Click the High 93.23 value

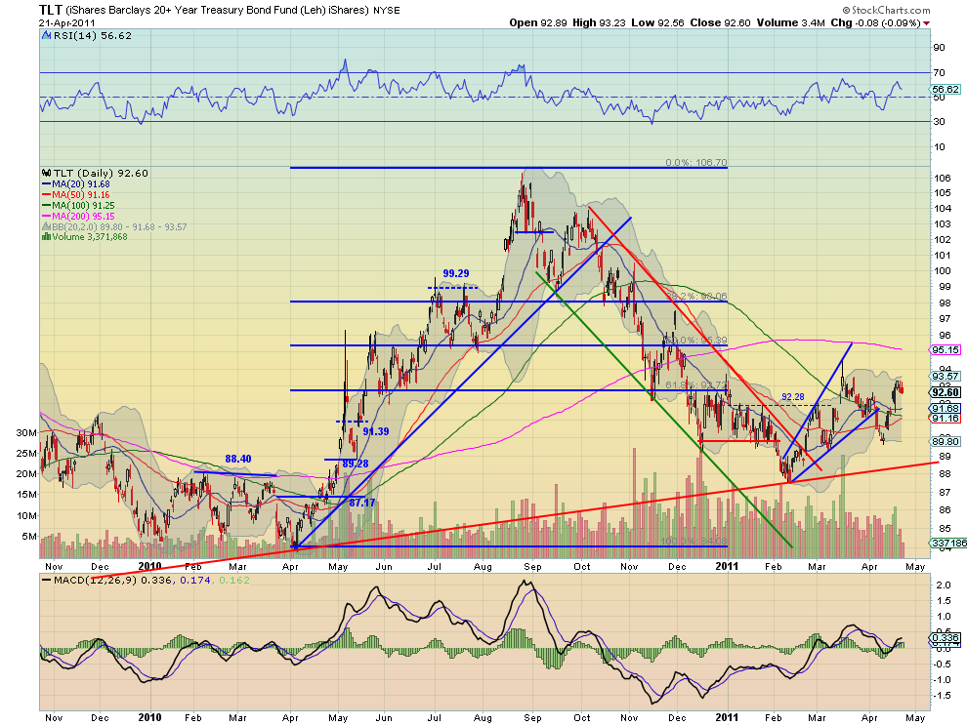(x=599, y=22)
